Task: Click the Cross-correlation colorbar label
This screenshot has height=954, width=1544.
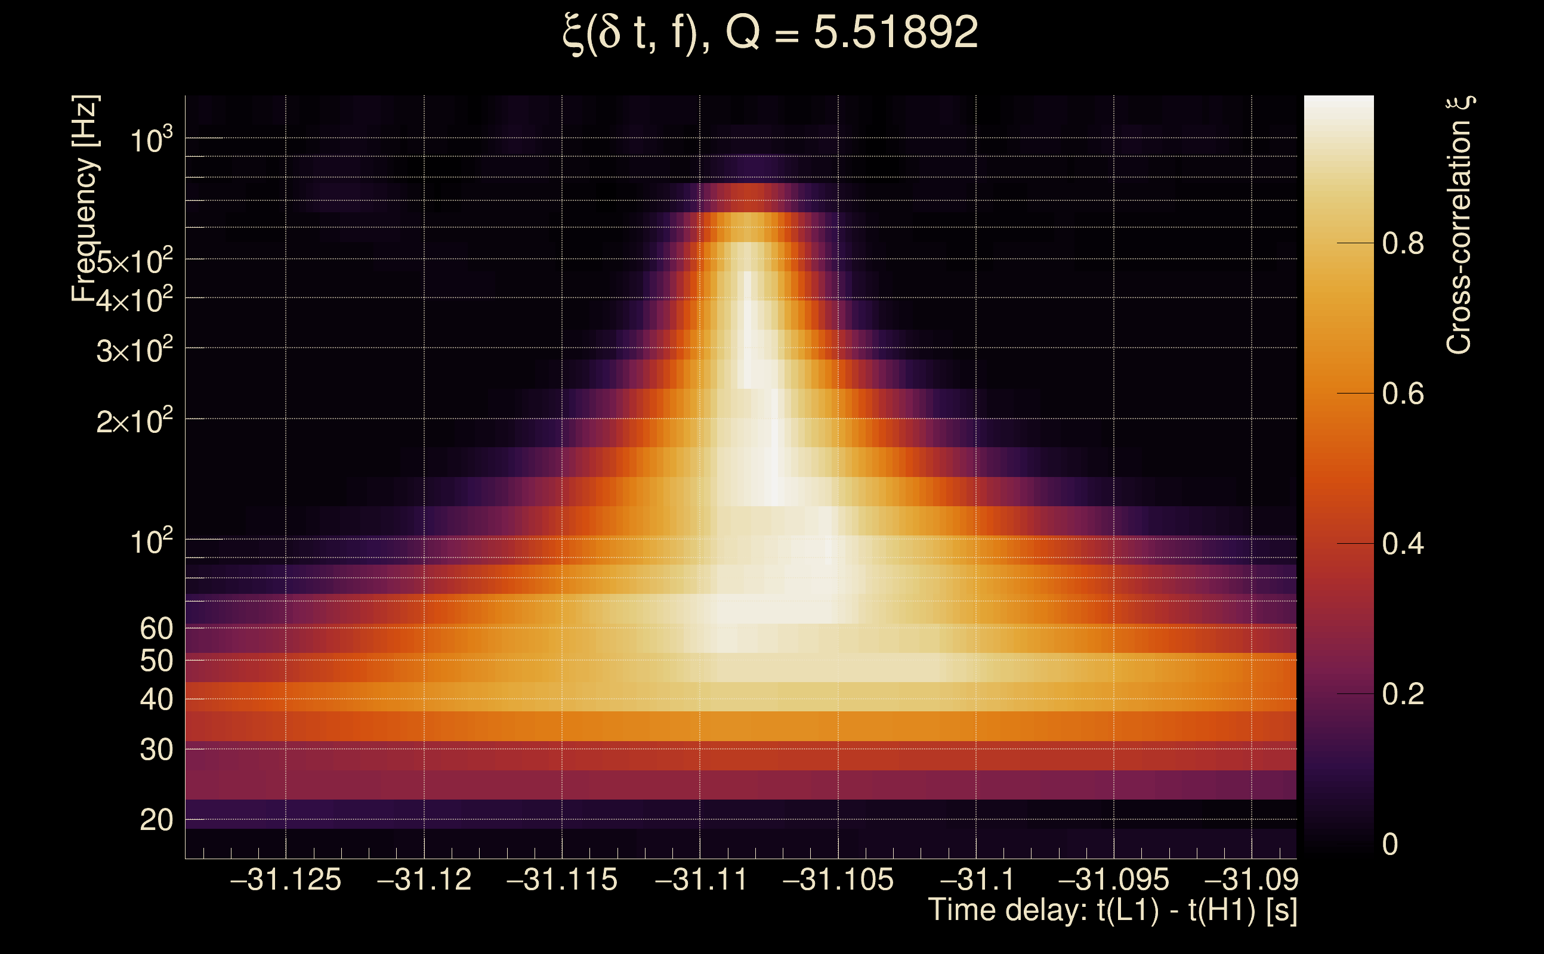Action: [1459, 225]
